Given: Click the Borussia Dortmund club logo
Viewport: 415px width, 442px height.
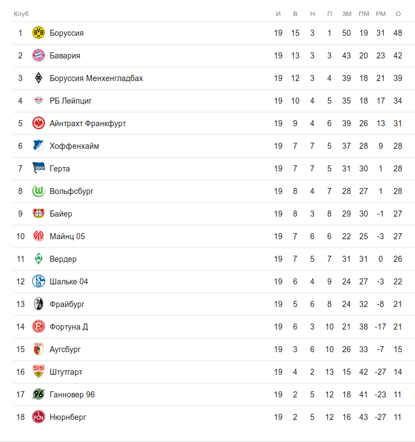Looking at the screenshot, I should pos(39,33).
